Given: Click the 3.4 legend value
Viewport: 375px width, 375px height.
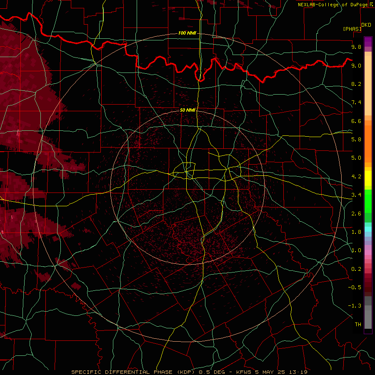Looking at the screenshot, I should coord(356,195).
